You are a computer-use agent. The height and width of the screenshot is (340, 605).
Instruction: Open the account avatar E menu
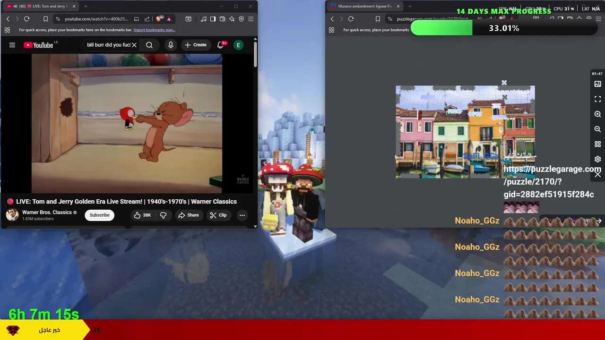pyautogui.click(x=239, y=45)
